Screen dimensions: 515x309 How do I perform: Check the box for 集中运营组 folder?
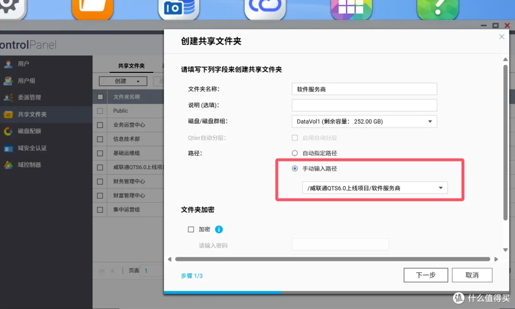point(100,209)
